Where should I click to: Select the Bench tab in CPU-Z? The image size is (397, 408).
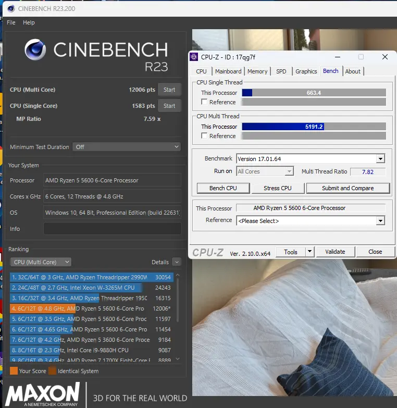pos(331,71)
